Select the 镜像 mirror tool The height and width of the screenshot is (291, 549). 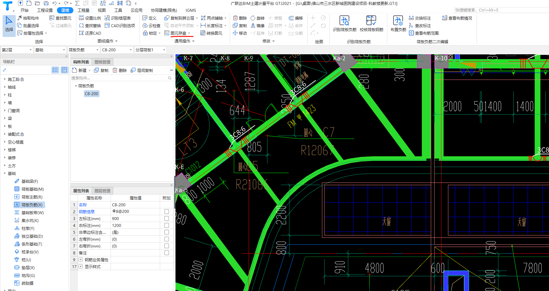(x=257, y=26)
